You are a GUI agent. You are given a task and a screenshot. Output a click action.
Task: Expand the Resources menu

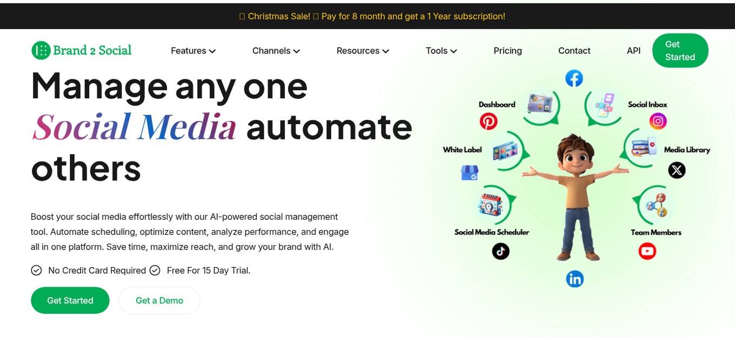[363, 50]
